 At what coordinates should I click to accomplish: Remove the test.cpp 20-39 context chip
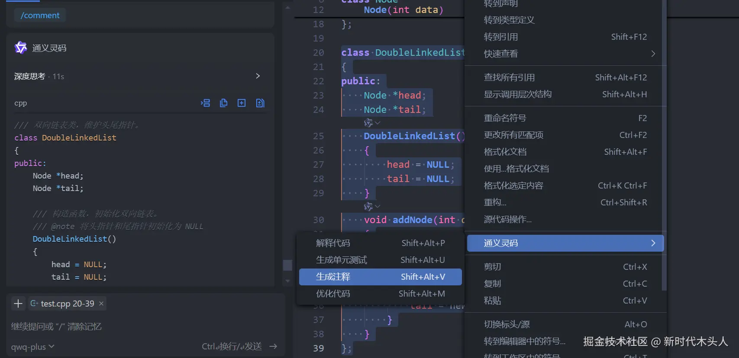(x=101, y=304)
